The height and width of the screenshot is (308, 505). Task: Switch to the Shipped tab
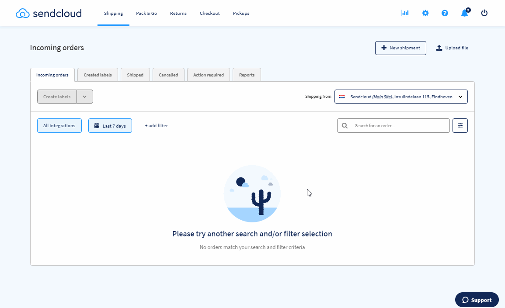(135, 75)
